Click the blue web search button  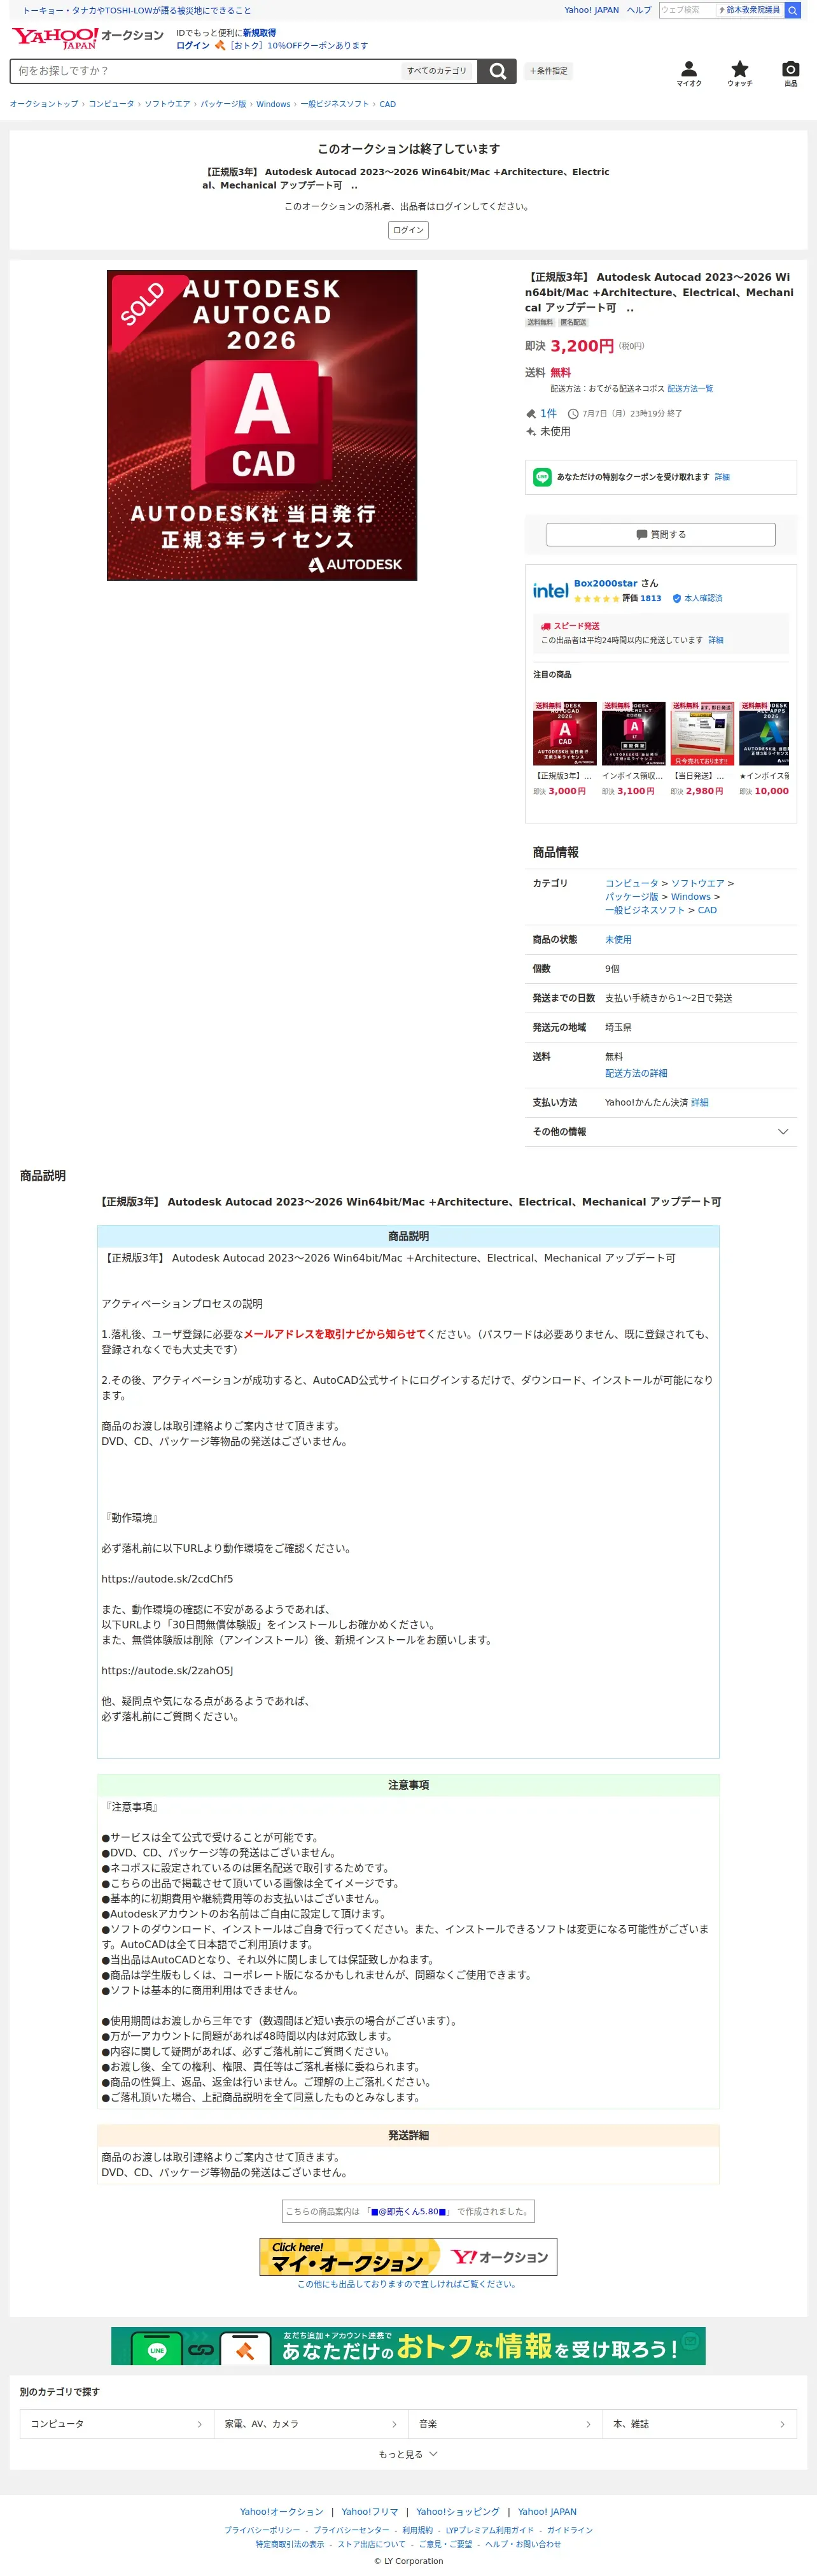792,10
